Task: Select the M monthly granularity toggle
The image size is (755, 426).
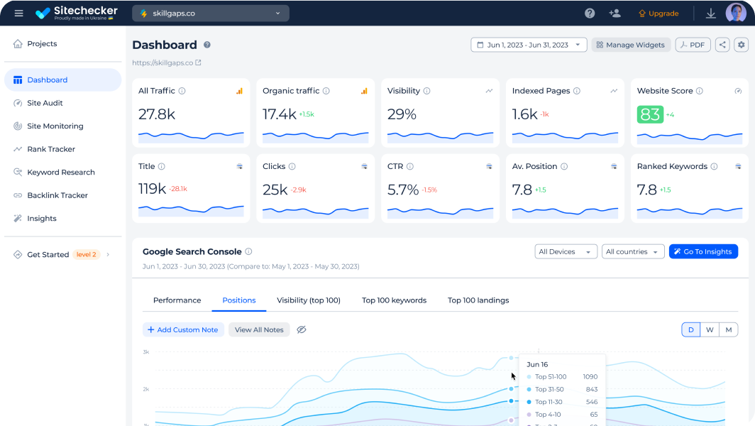Action: click(729, 329)
